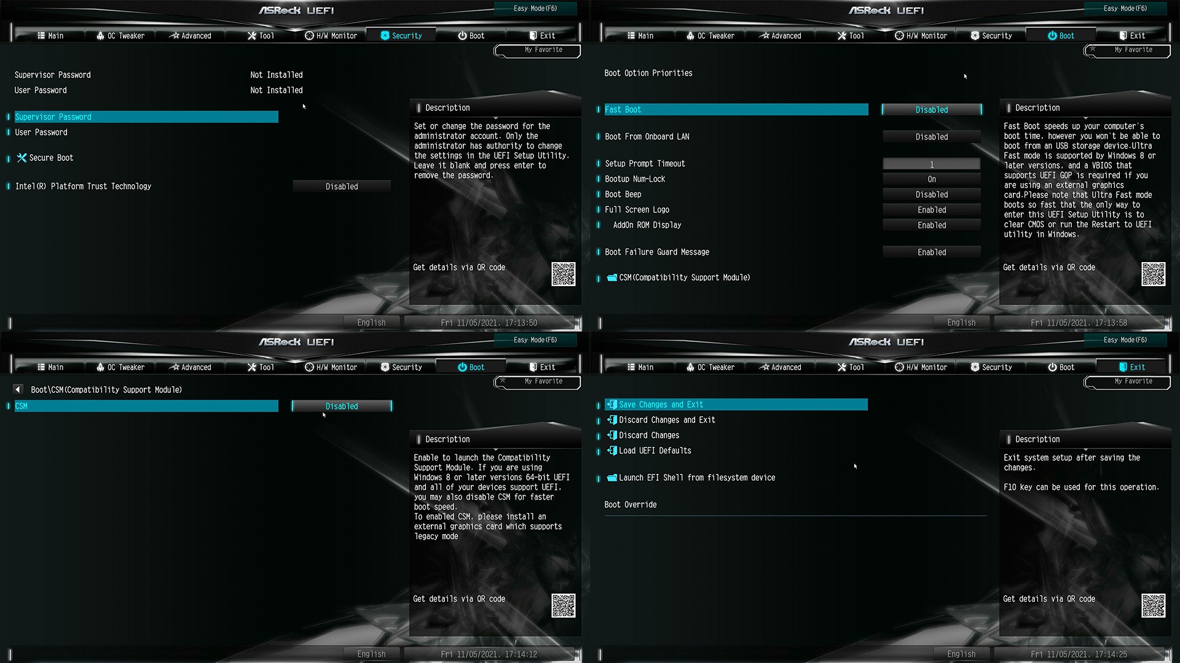This screenshot has width=1180, height=663.
Task: Select the highlighted Supervisor Password entry
Action: coord(146,117)
